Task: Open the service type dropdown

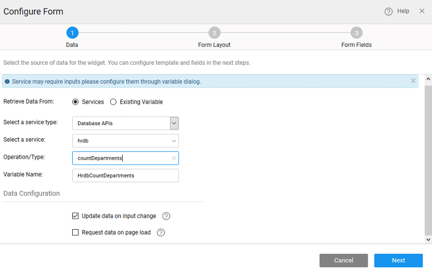Action: pyautogui.click(x=174, y=123)
